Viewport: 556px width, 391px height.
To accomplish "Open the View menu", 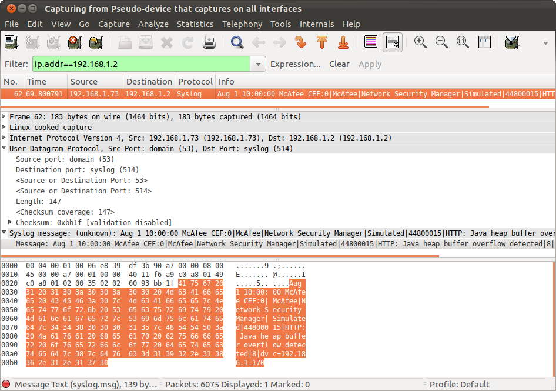I will pos(61,24).
